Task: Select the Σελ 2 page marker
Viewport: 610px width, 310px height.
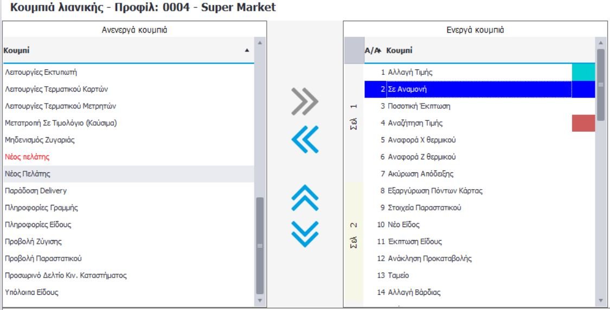Action: coord(354,233)
